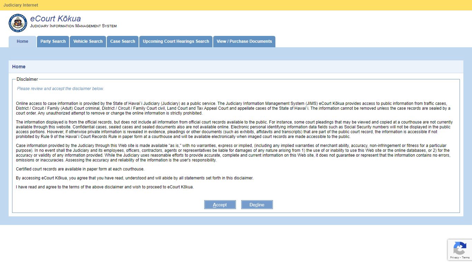The height and width of the screenshot is (265, 472).
Task: Open reCAPTCHA Privacy link
Action: (454, 257)
